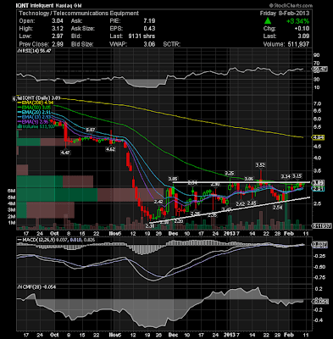Click the rising white support trendline

[230, 210]
